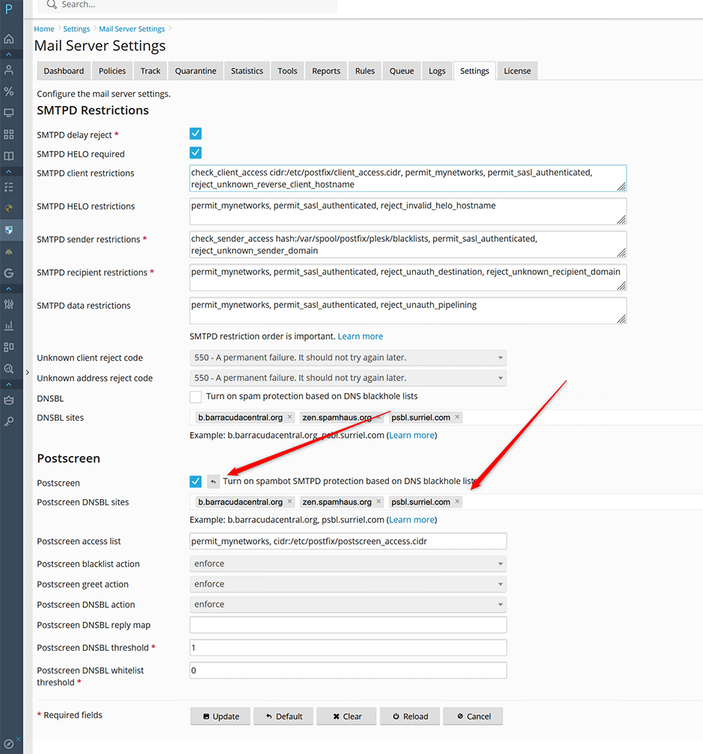
Task: Open the G letter sidebar icon
Action: coord(9,273)
